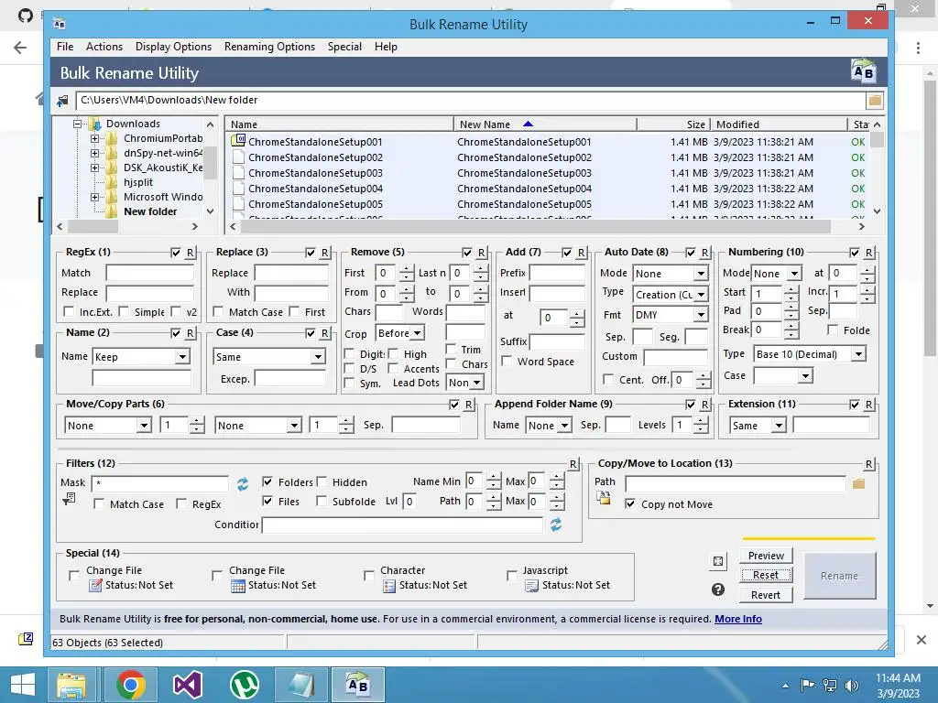Image resolution: width=938 pixels, height=703 pixels.
Task: Enable Match Case in Replace panel
Action: click(x=218, y=311)
